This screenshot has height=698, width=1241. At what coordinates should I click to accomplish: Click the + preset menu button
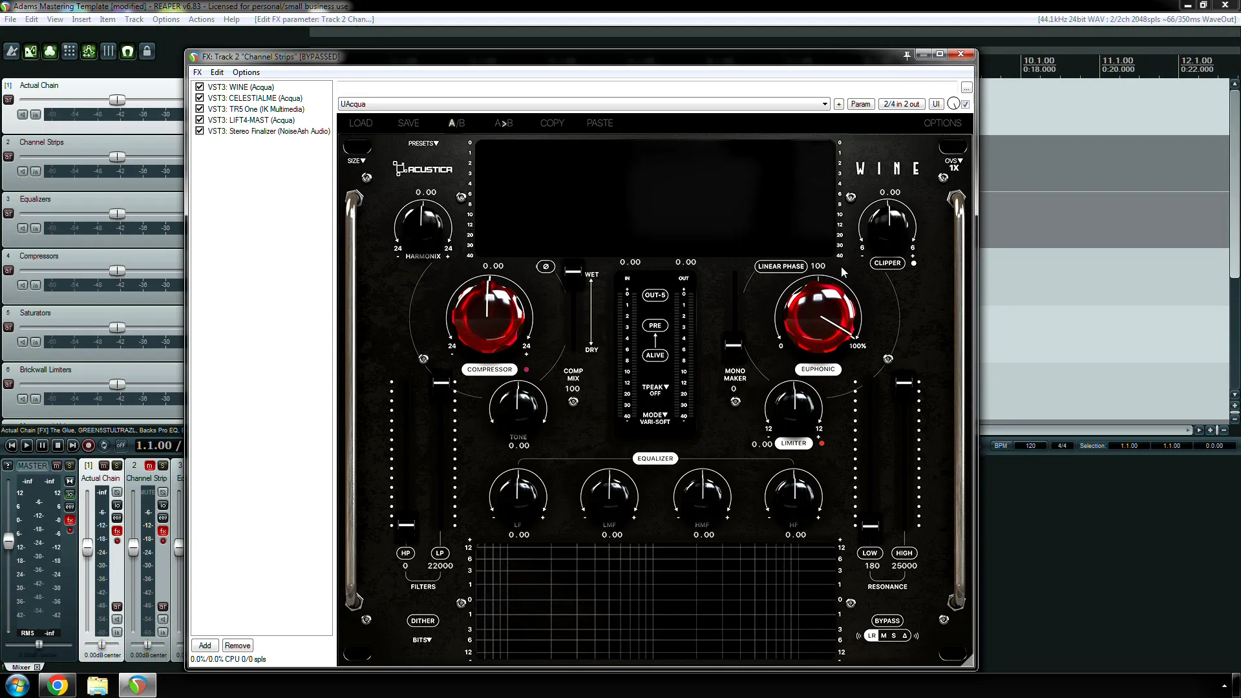coord(839,104)
